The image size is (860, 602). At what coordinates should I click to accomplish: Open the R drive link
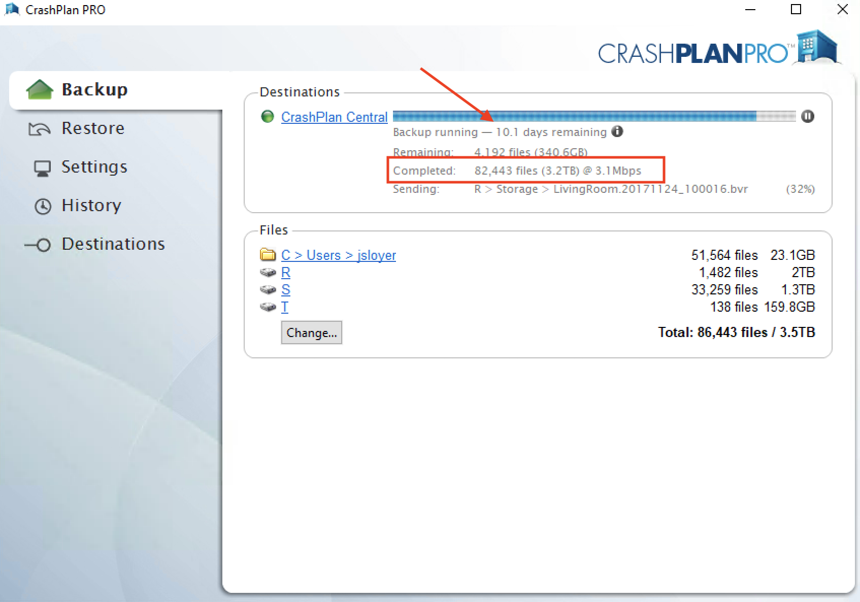tap(286, 273)
